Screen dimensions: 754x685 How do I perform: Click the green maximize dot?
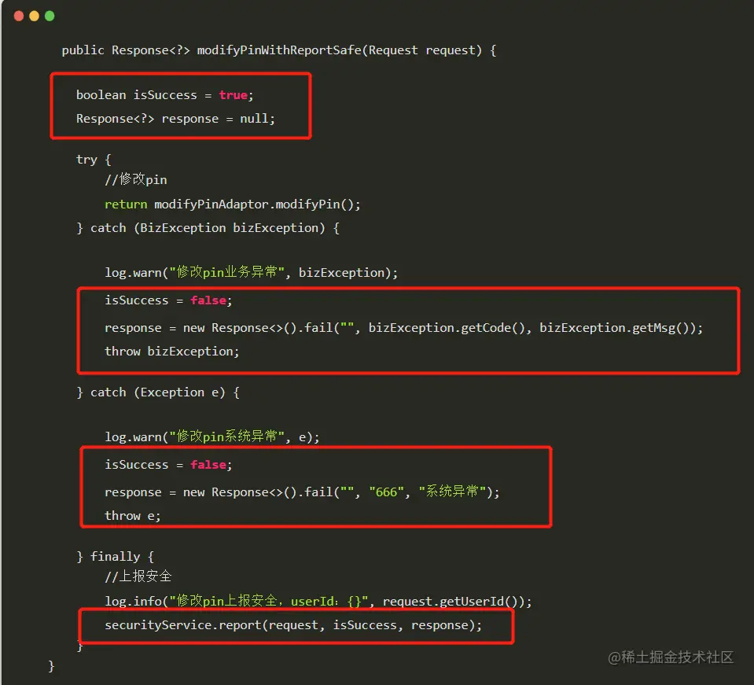coord(50,16)
